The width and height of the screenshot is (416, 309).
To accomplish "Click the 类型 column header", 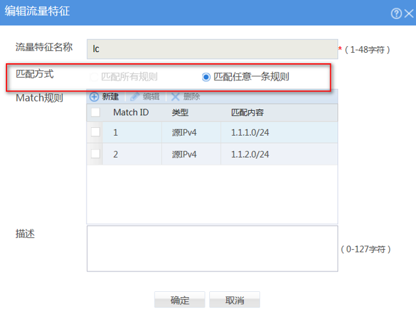I will [180, 113].
